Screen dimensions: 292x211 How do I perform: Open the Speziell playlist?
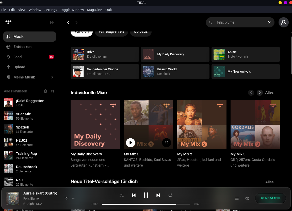pos(30,129)
